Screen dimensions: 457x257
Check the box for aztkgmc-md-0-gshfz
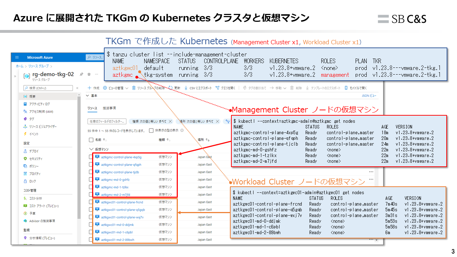click(91, 180)
